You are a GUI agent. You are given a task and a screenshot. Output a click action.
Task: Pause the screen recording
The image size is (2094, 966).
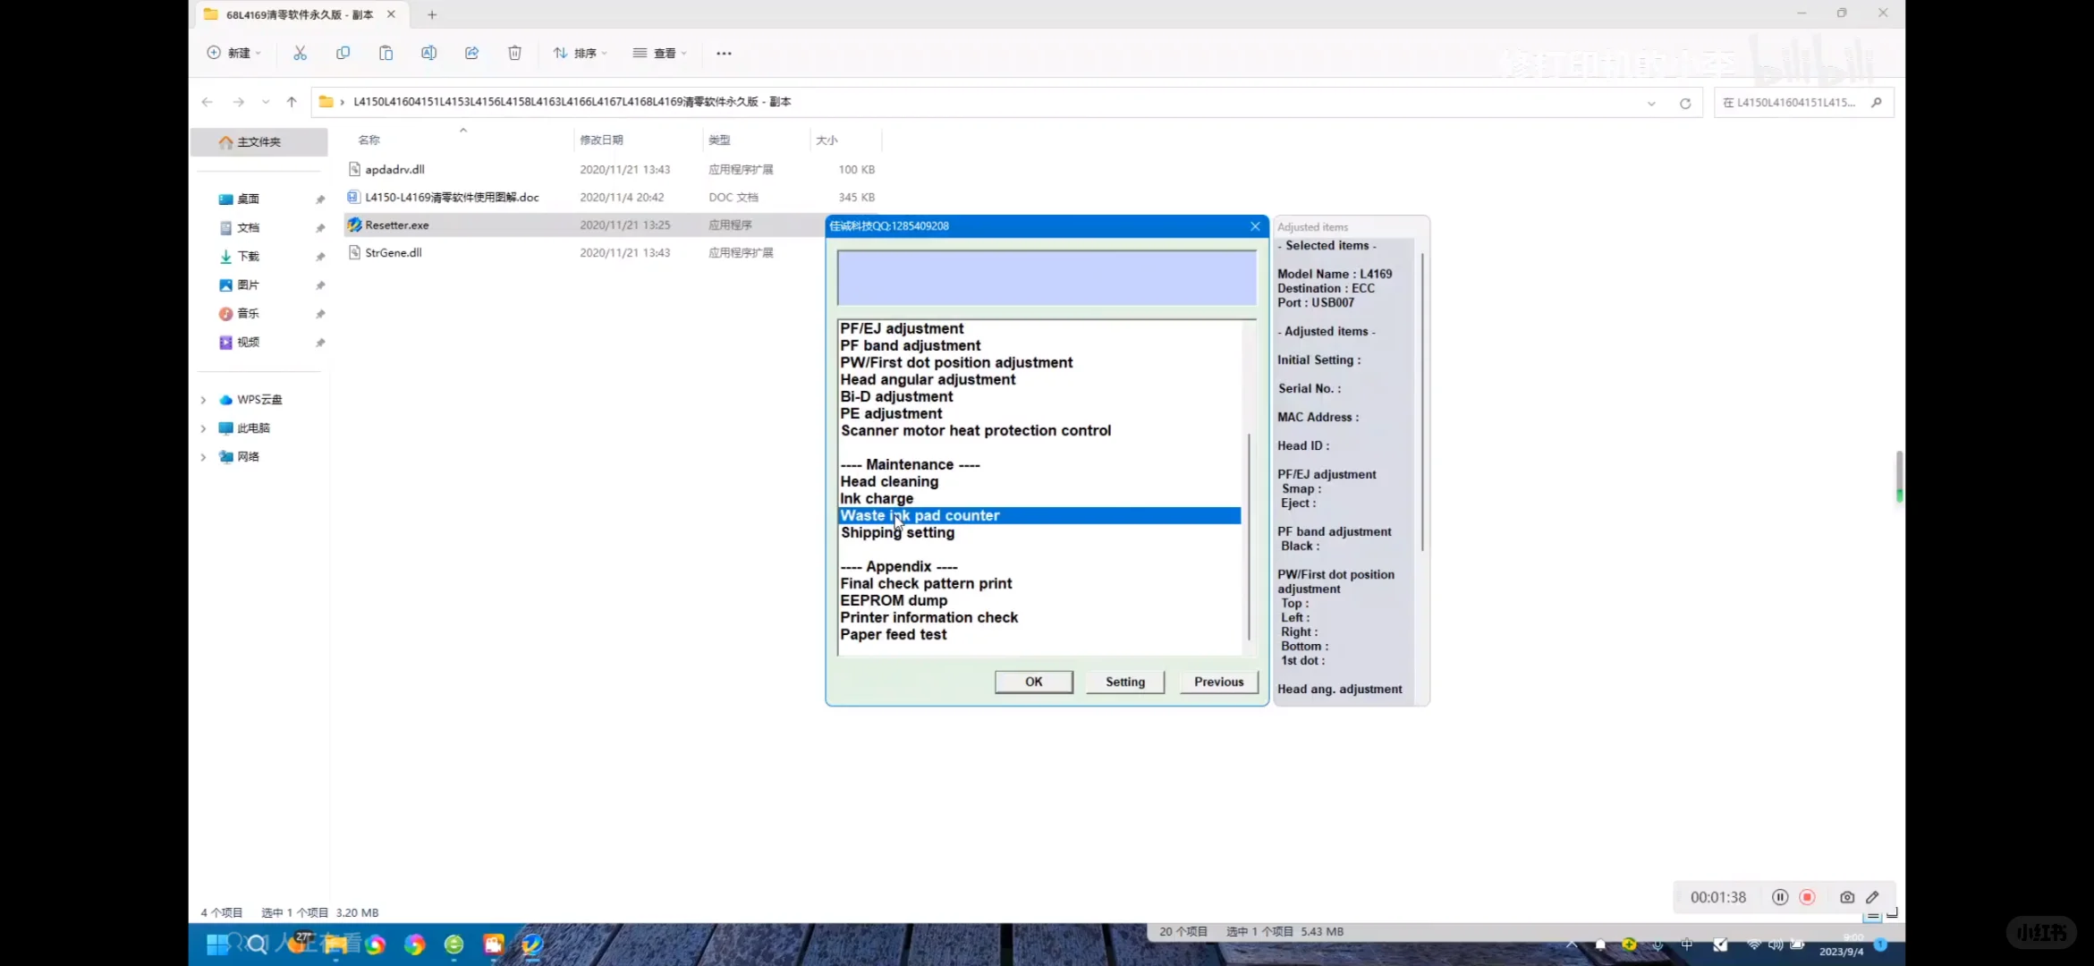(x=1779, y=897)
